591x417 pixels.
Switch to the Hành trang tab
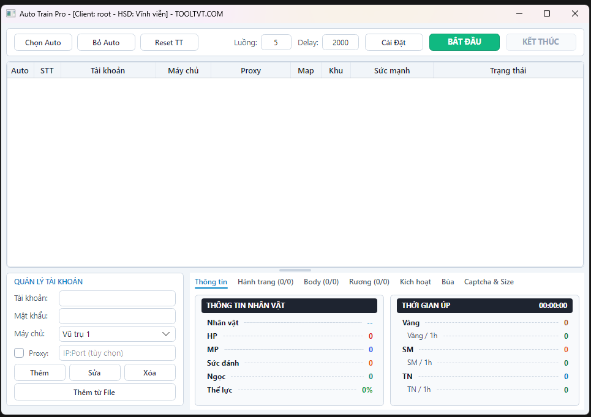point(265,282)
